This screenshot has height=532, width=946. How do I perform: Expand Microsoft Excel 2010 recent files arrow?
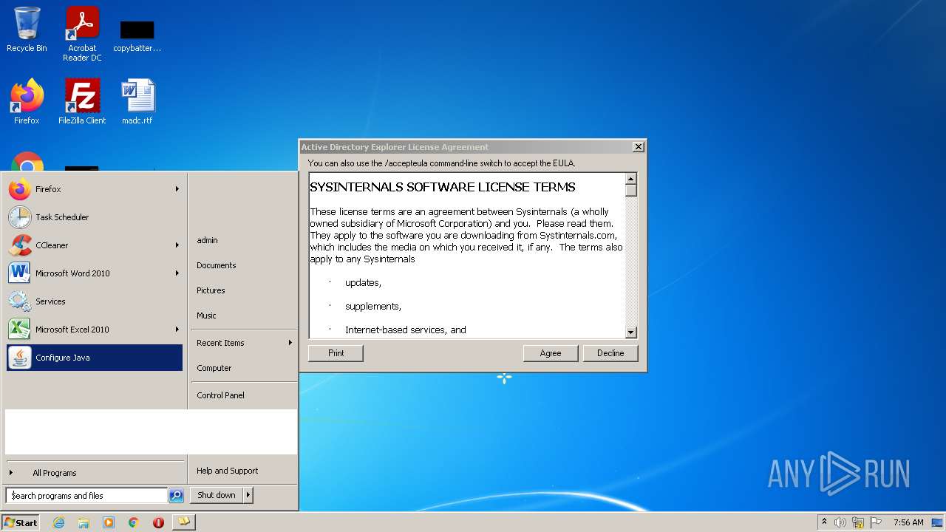177,330
